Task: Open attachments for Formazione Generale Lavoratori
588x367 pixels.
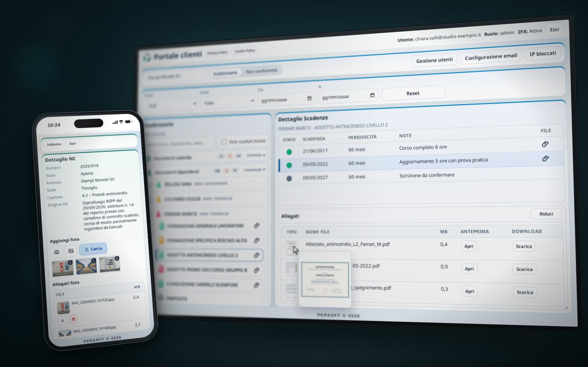Action: [x=257, y=226]
